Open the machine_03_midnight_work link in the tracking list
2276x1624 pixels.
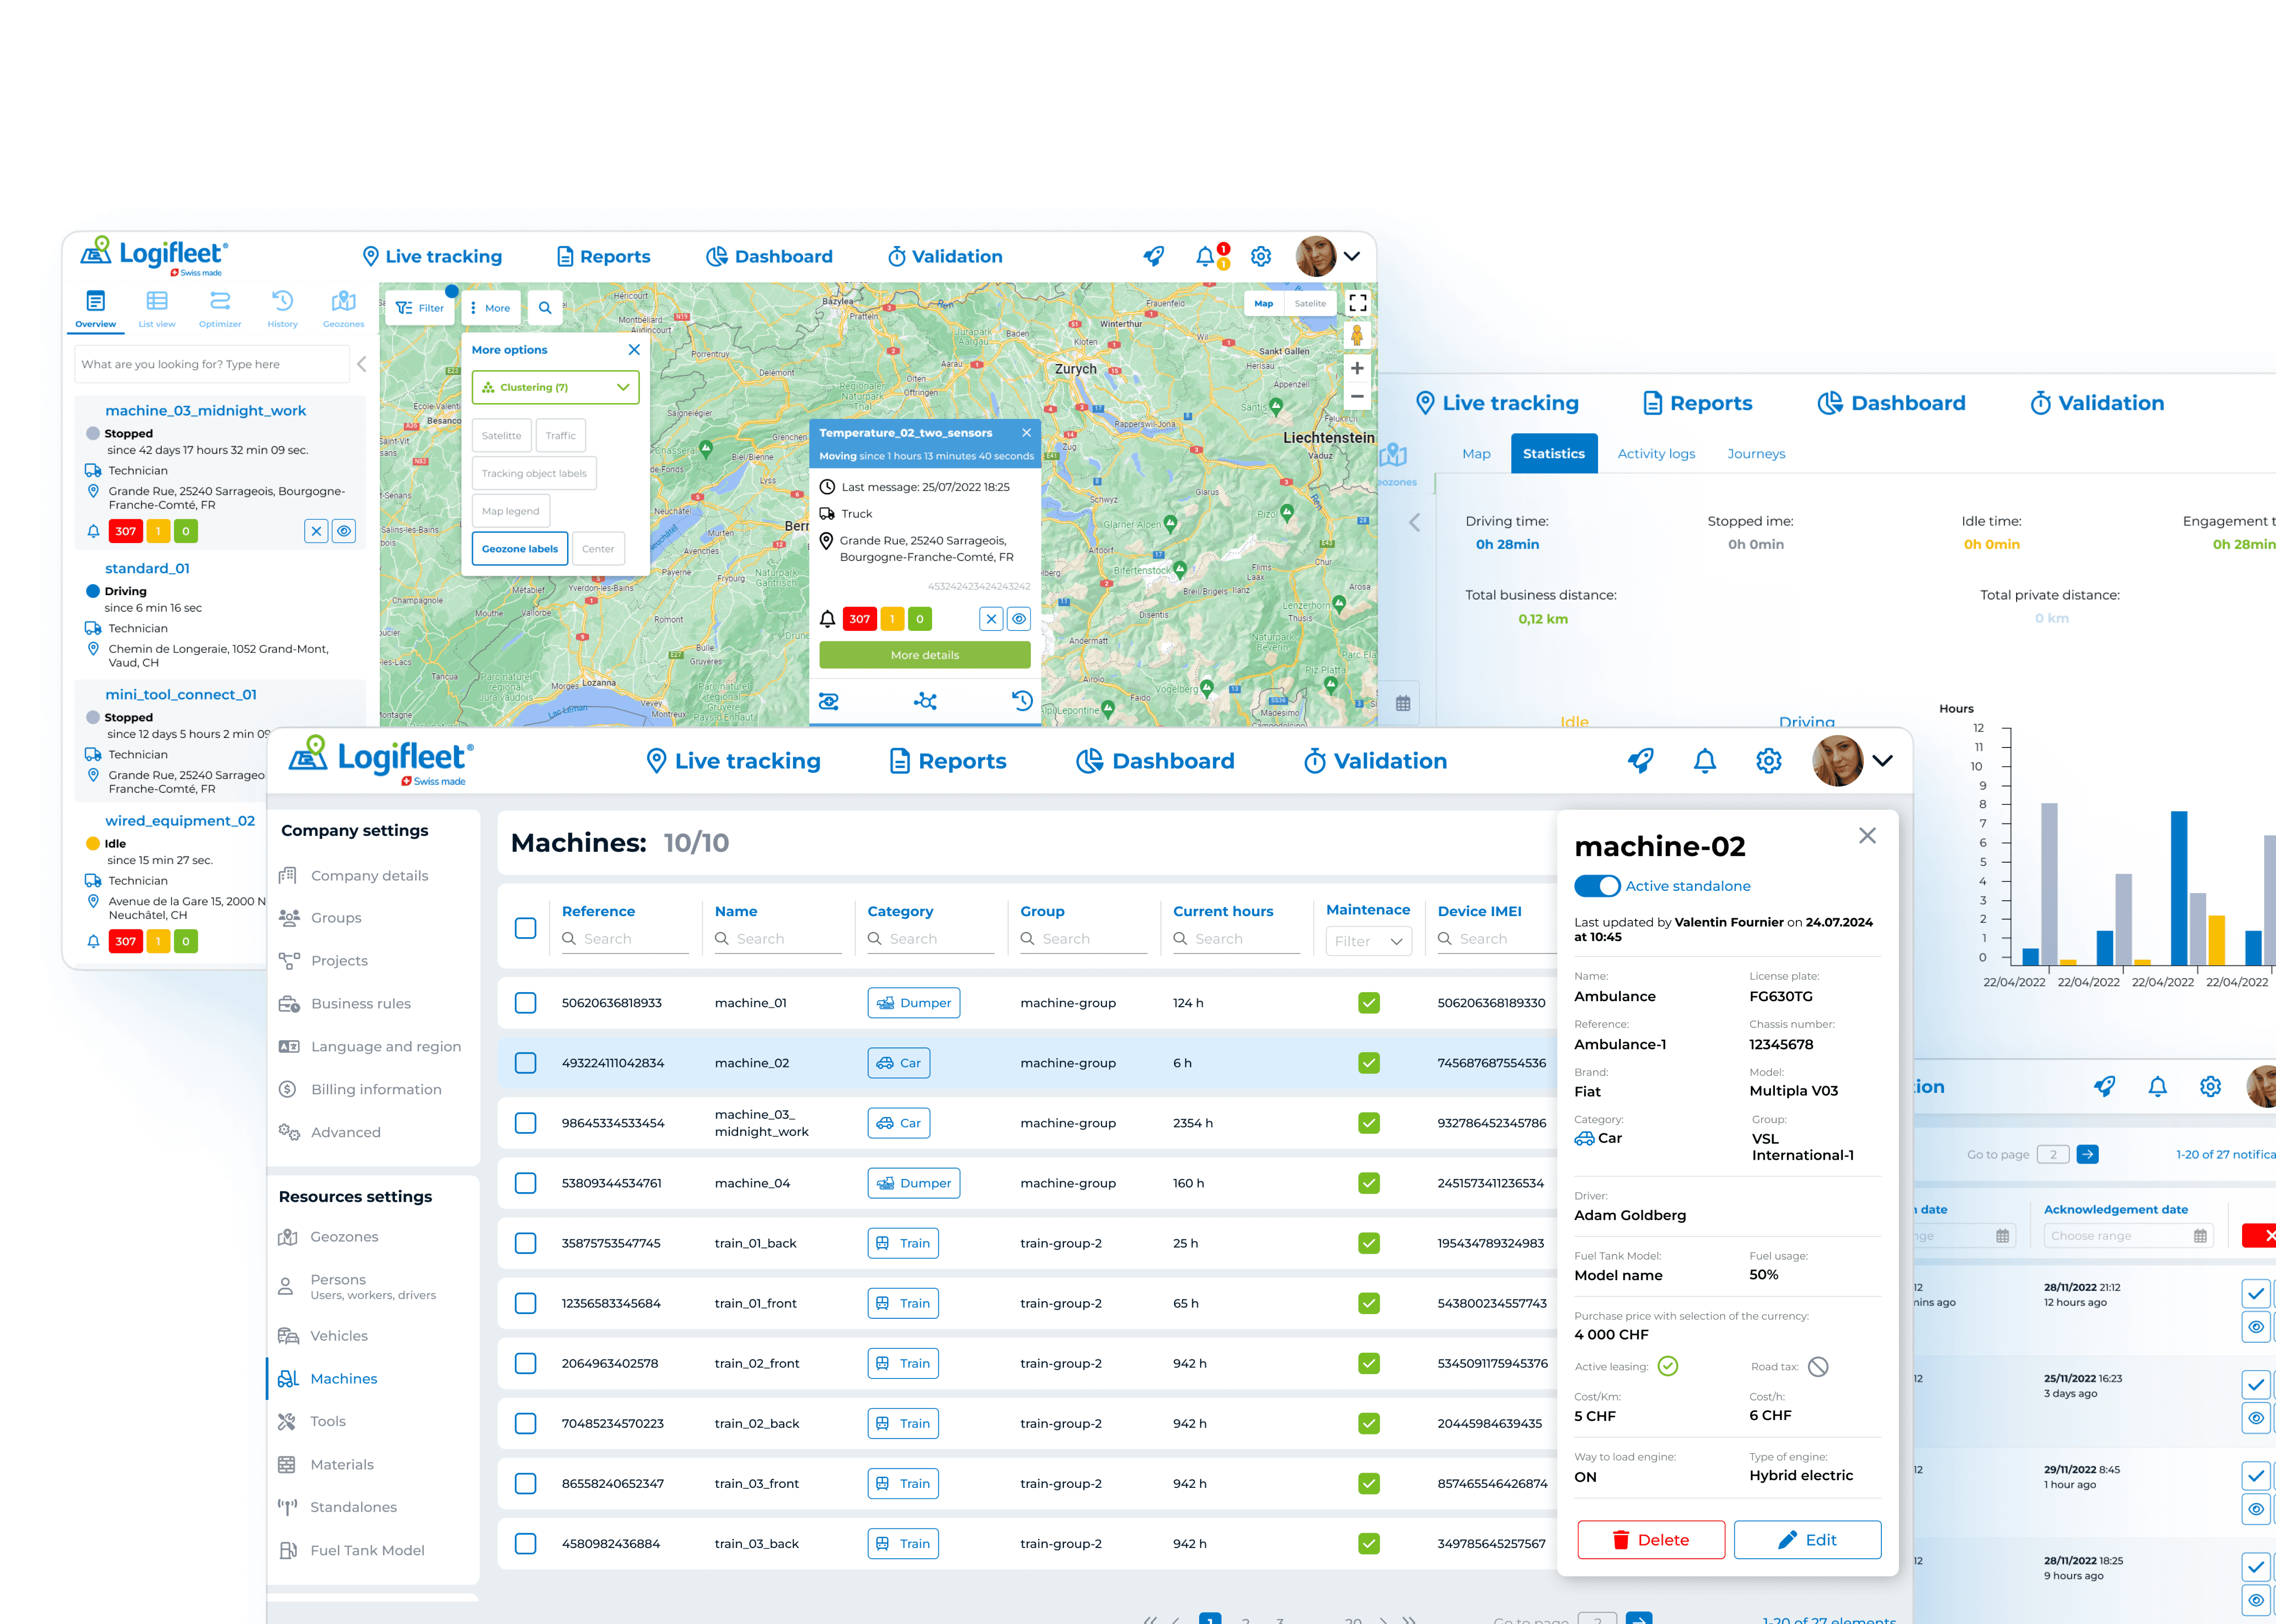[x=206, y=411]
